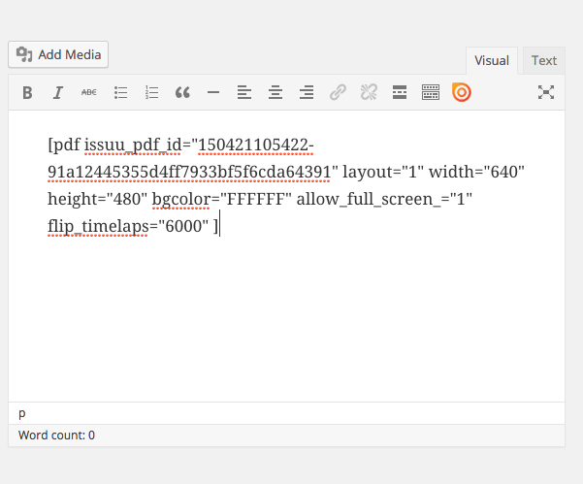
Task: Click the misspelled word "flip_timelaps"
Action: point(98,226)
